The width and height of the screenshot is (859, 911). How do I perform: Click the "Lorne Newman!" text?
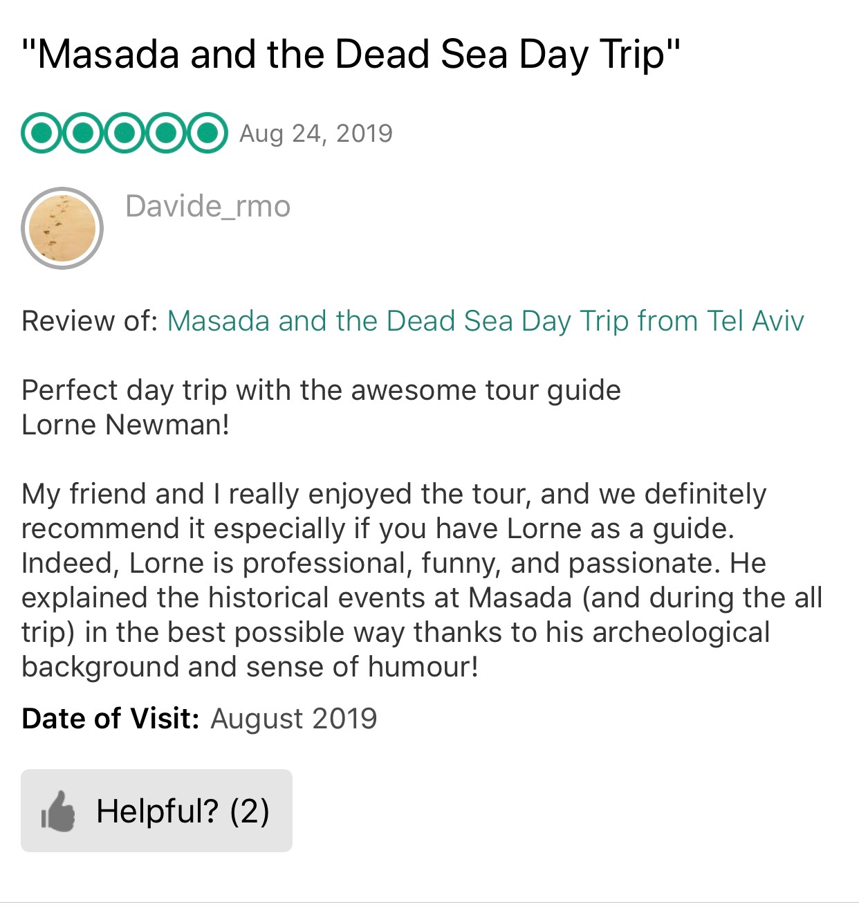[x=125, y=425]
